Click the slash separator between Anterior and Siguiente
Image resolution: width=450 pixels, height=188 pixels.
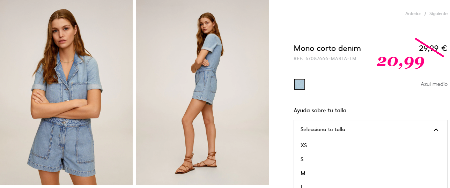coord(425,14)
